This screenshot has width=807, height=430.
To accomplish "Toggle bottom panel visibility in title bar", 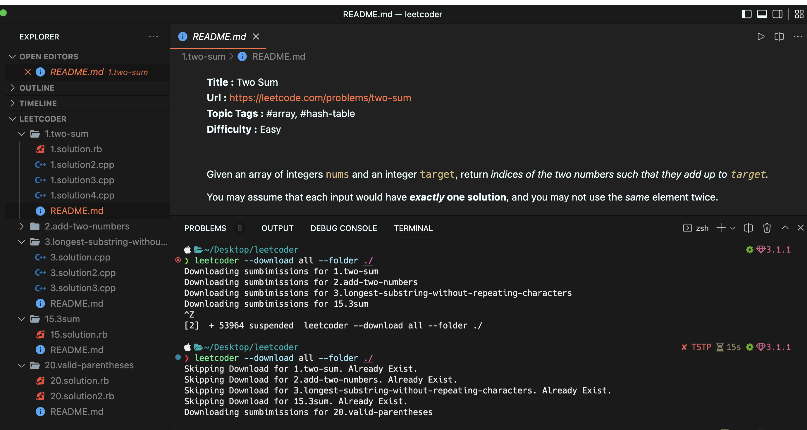I will point(762,14).
